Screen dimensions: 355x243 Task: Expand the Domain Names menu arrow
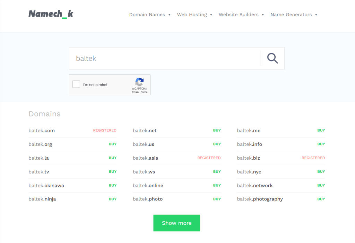(x=169, y=15)
